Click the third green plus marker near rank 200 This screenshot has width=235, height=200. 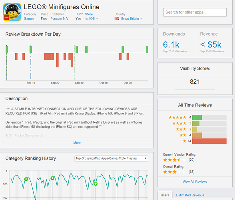pyautogui.click(x=96, y=184)
